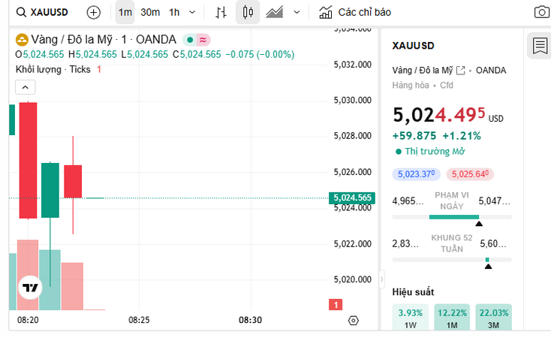Toggle the green market status dot
This screenshot has width=551, height=338.
(x=191, y=39)
